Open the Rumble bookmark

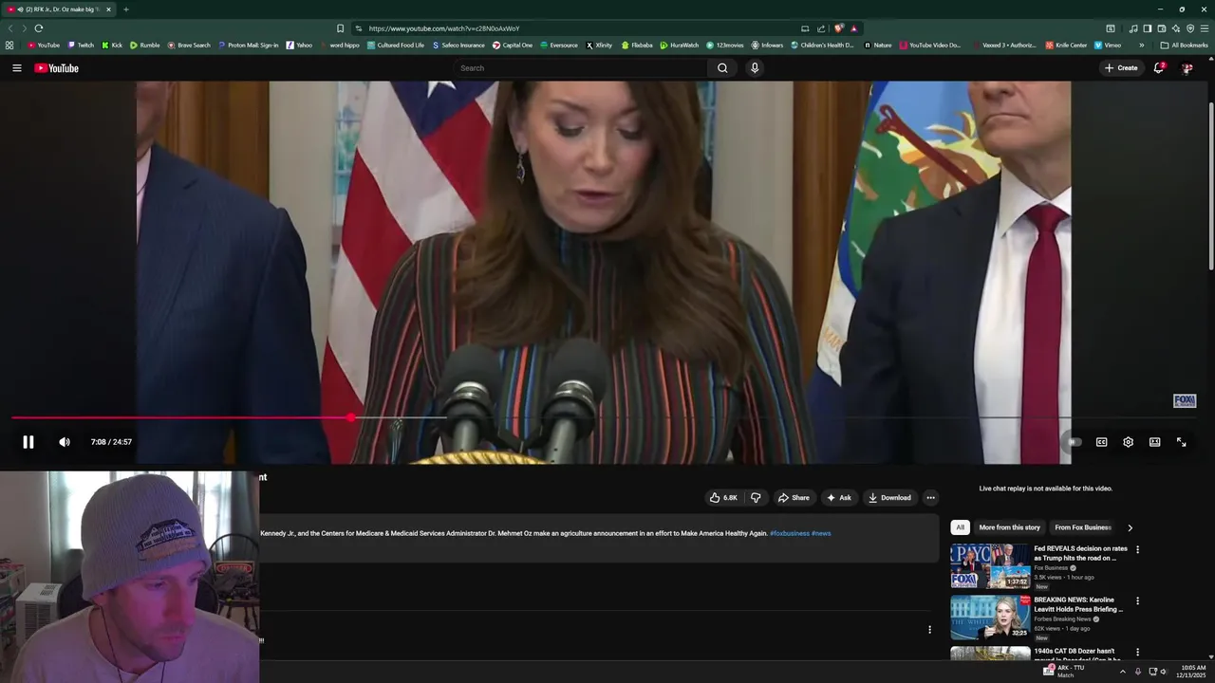(x=145, y=45)
